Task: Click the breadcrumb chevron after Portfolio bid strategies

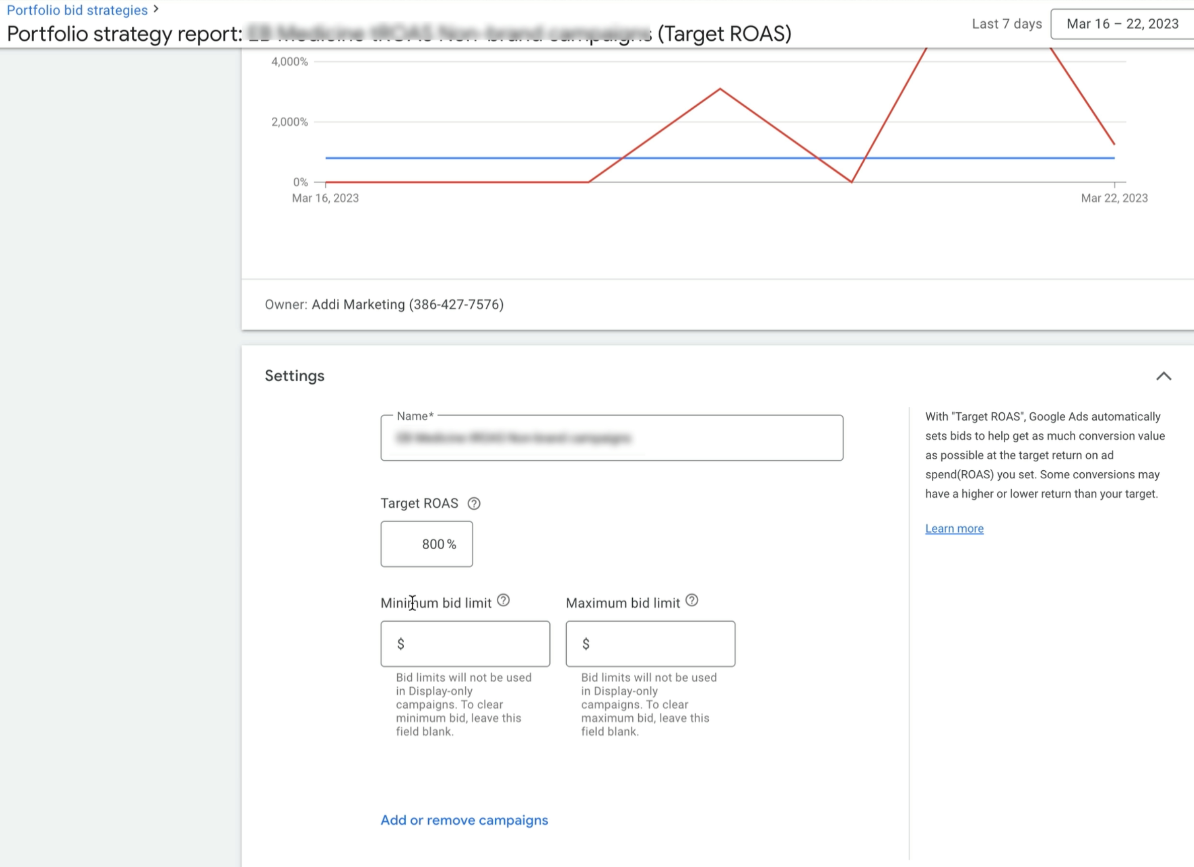Action: point(156,9)
